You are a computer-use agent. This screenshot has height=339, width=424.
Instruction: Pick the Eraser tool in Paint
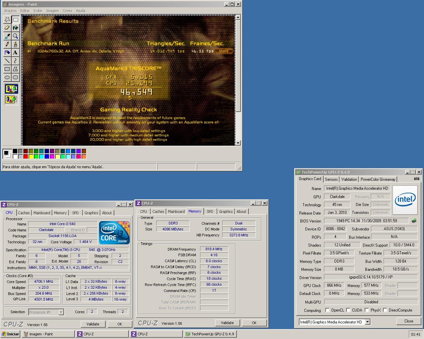7,28
